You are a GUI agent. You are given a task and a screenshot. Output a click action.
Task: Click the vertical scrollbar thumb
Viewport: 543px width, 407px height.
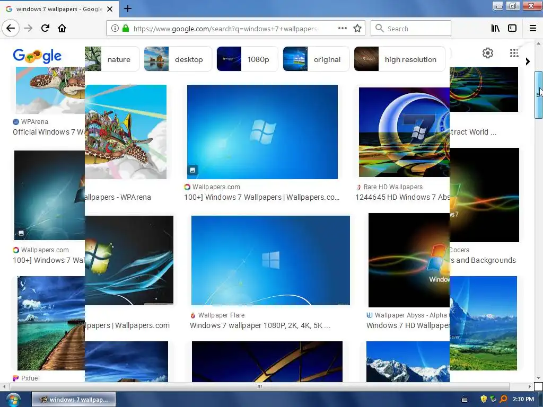pyautogui.click(x=539, y=95)
